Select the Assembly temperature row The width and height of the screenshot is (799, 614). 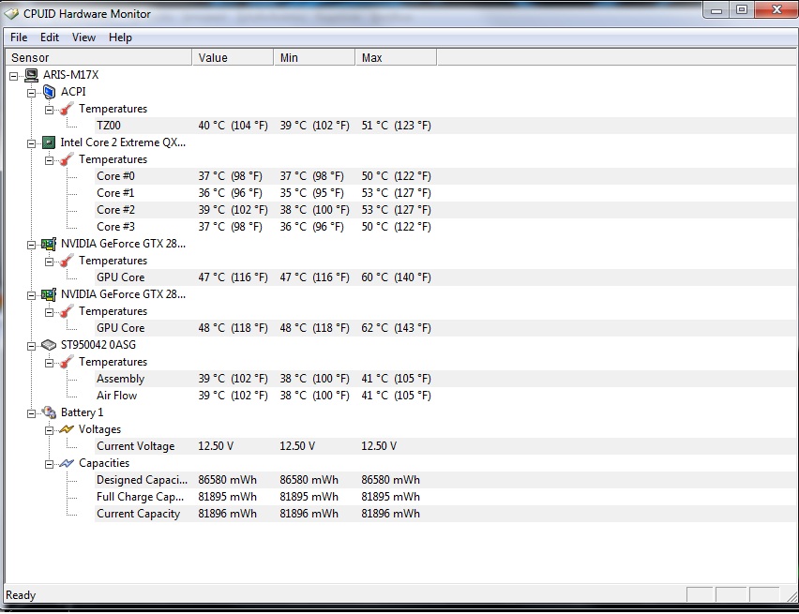coord(445,379)
